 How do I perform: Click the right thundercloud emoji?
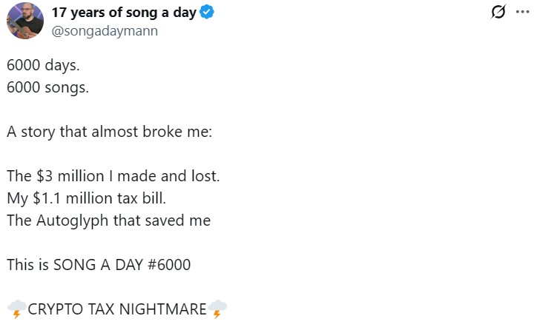[x=217, y=309]
